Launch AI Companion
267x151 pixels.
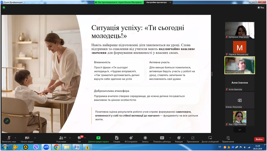pyautogui.click(x=131, y=138)
